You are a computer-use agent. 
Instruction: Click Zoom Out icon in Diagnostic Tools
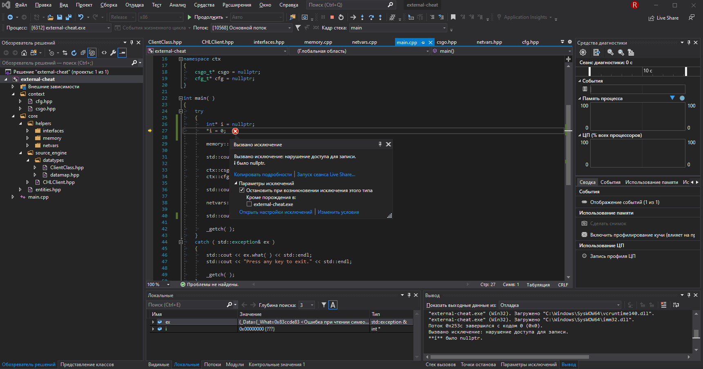(x=621, y=52)
